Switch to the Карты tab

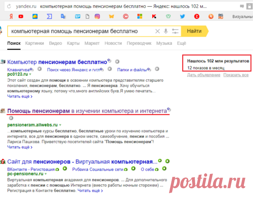click(73, 43)
